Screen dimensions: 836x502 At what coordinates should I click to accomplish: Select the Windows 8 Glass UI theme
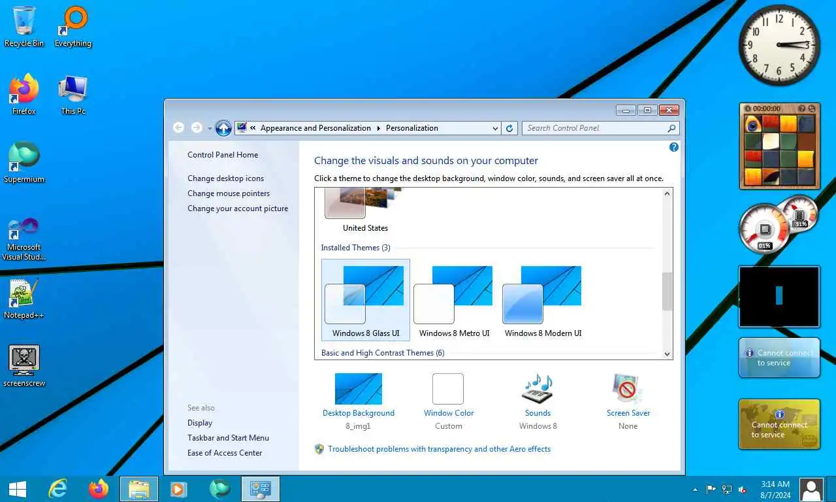coord(366,300)
